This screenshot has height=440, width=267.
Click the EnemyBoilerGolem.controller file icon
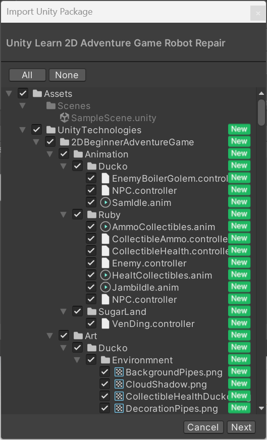click(x=105, y=179)
